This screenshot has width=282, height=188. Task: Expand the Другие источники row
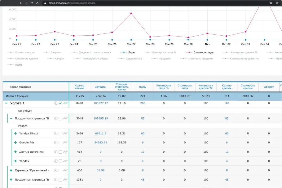pyautogui.click(x=15, y=152)
